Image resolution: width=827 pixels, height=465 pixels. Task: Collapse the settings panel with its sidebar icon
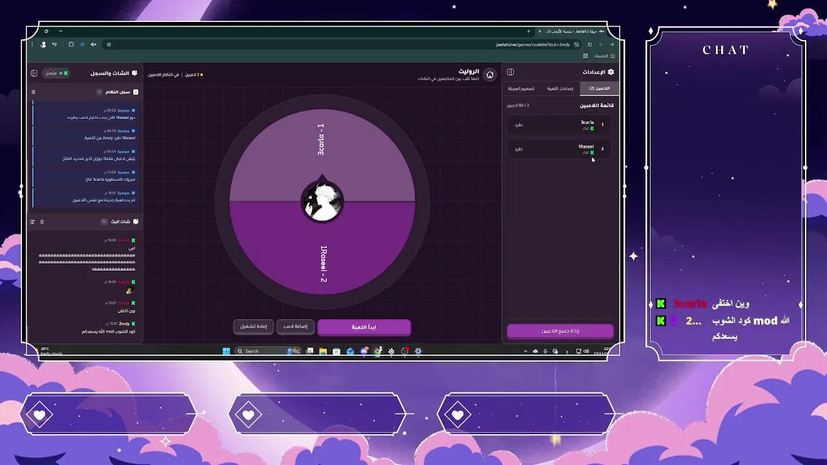(510, 72)
